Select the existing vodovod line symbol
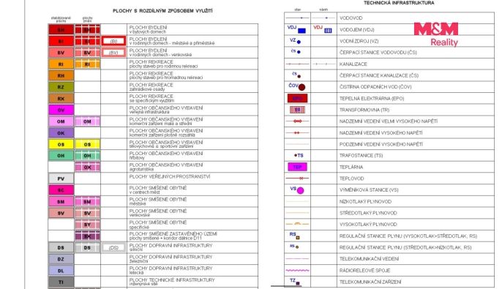502x289 pixels. point(297,18)
